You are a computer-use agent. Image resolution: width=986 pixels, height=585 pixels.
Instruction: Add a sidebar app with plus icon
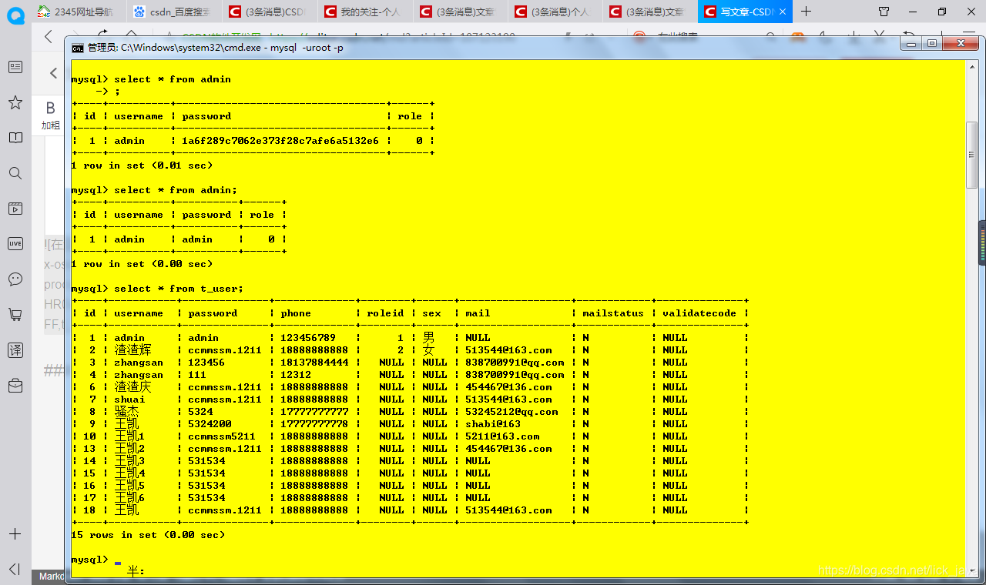coord(15,534)
